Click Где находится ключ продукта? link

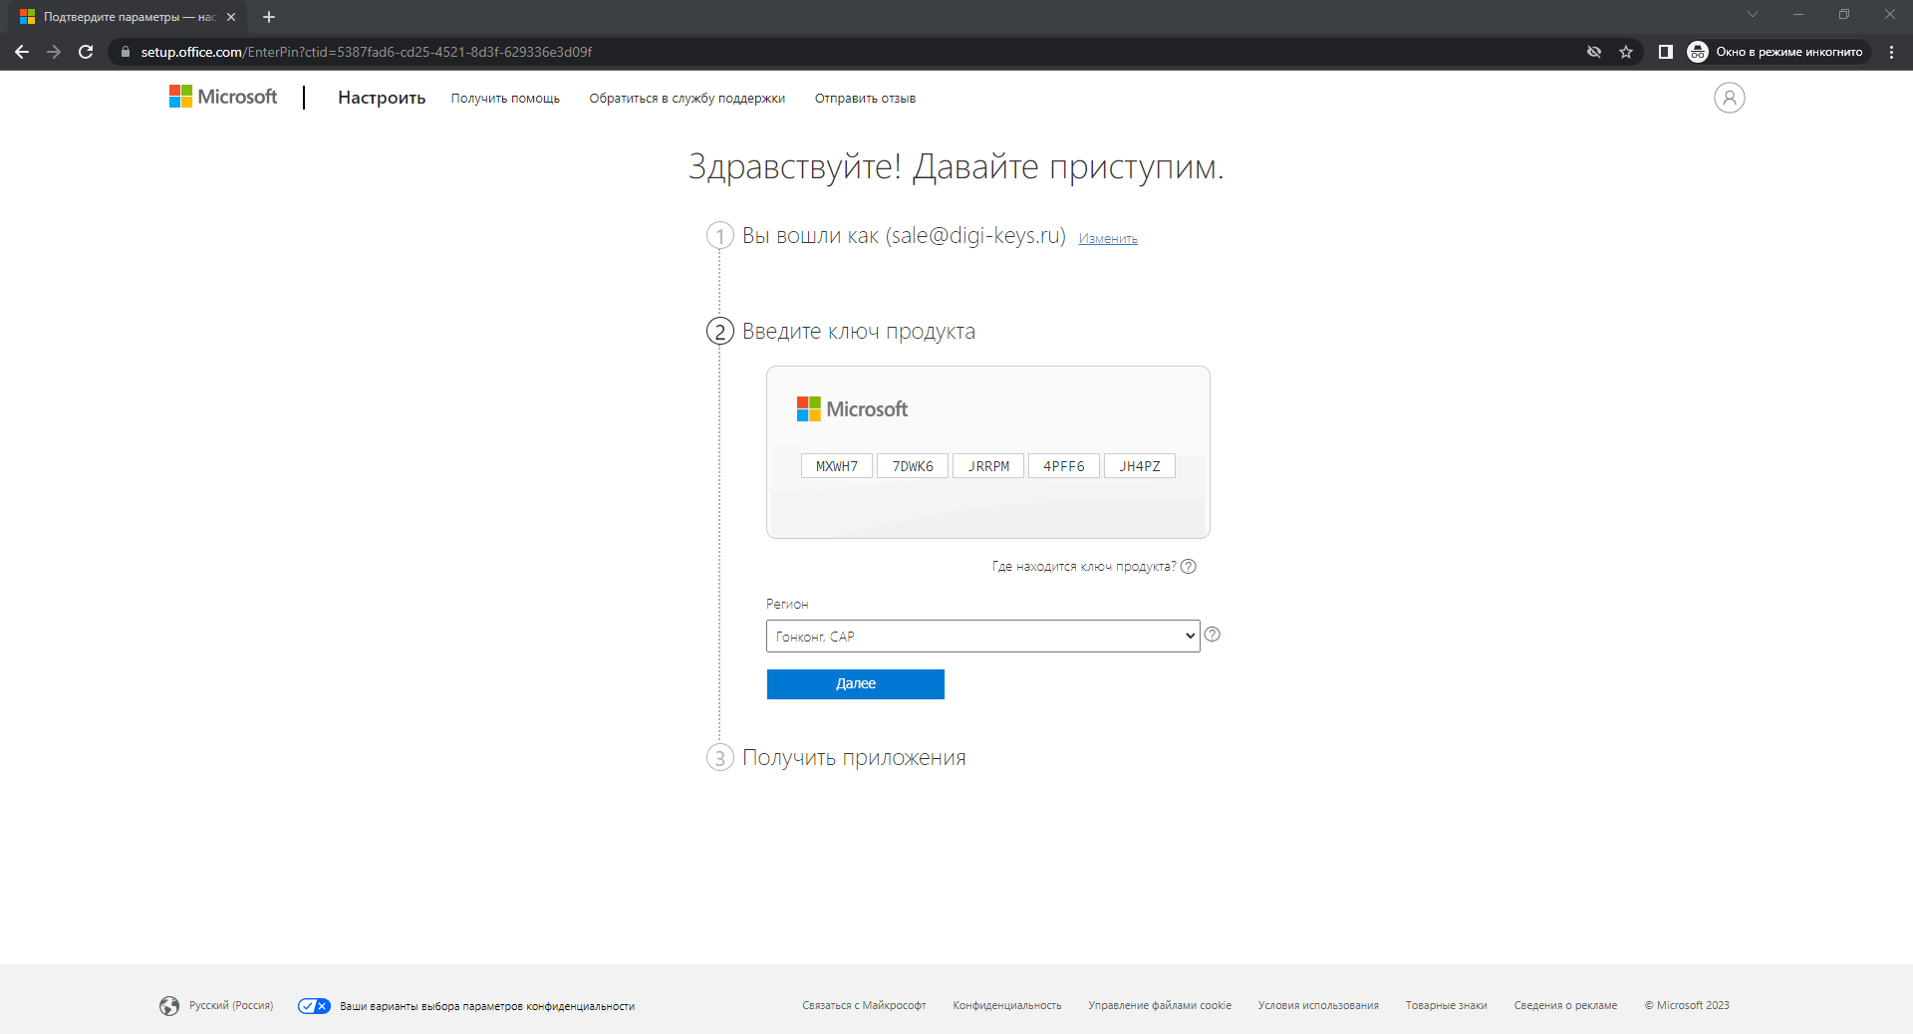pos(1084,567)
